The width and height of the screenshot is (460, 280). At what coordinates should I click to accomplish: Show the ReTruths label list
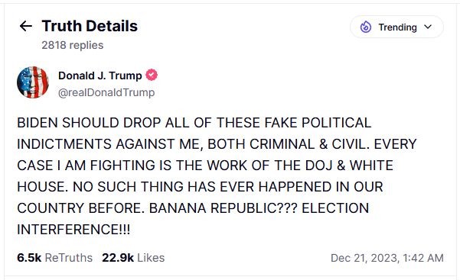[x=69, y=258]
